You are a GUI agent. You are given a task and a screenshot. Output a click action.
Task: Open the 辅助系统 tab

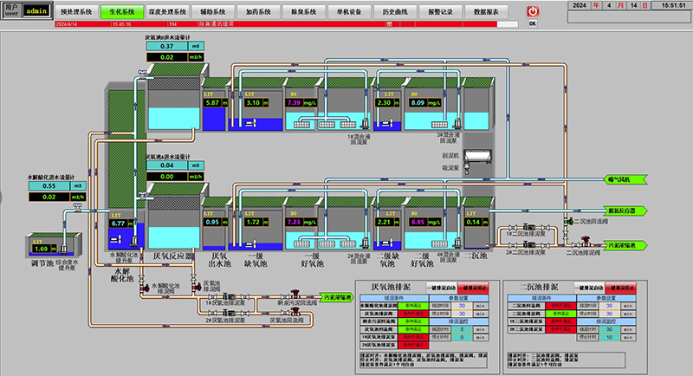point(212,12)
